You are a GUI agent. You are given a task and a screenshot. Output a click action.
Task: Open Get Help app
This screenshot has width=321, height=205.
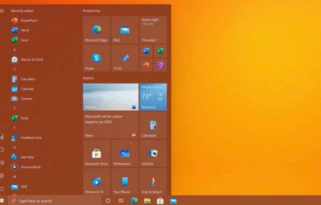(23, 157)
